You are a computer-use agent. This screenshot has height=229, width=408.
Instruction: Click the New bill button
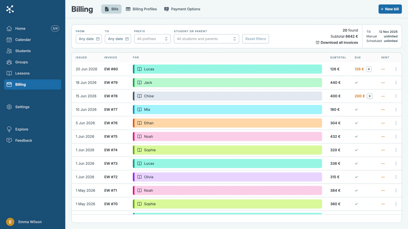pos(390,9)
